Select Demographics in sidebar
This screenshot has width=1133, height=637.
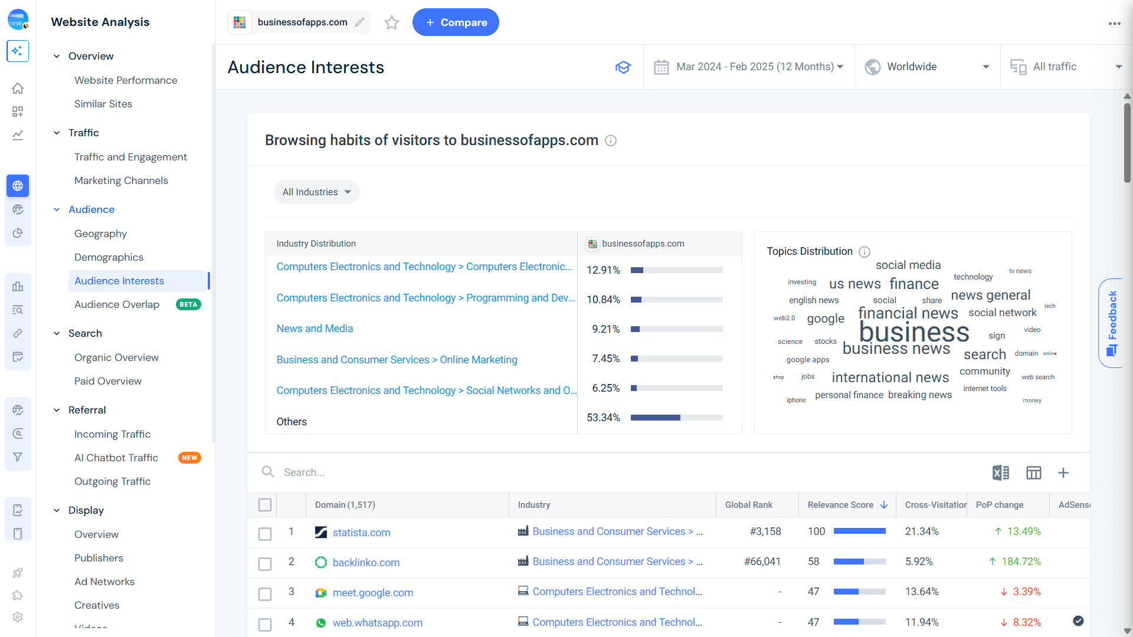[109, 257]
